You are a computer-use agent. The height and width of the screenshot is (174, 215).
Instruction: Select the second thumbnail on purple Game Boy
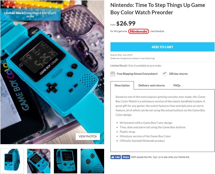(x=39, y=161)
